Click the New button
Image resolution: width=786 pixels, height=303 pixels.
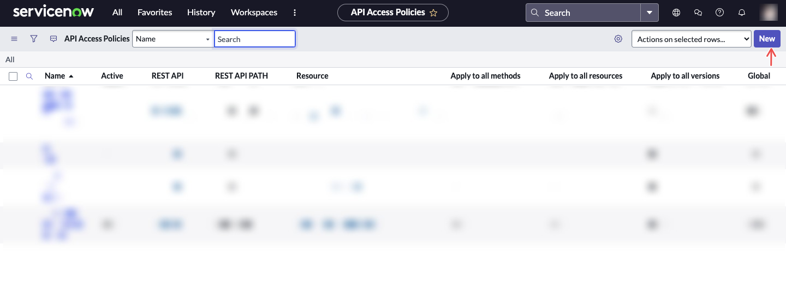(x=766, y=39)
